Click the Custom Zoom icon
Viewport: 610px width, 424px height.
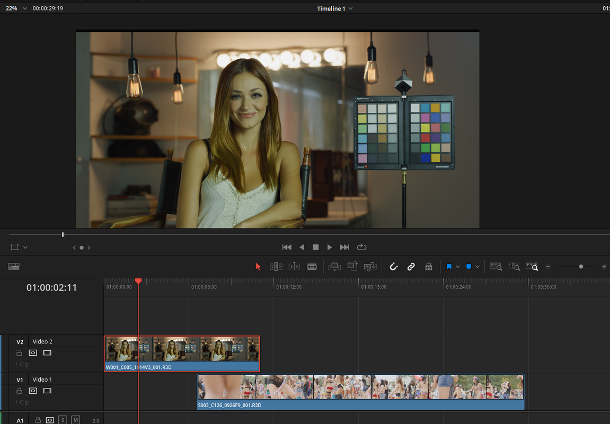pyautogui.click(x=532, y=267)
